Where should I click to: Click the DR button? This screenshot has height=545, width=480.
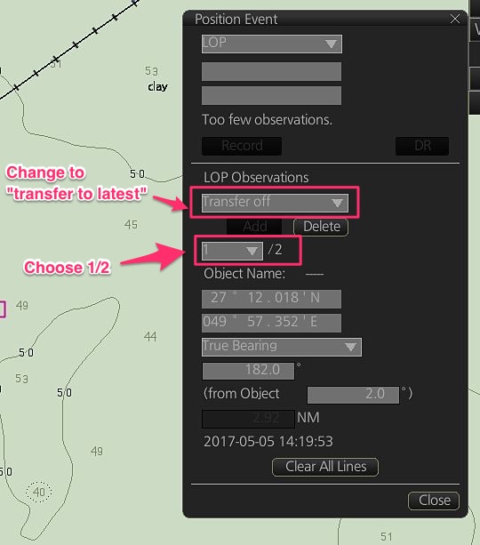422,146
